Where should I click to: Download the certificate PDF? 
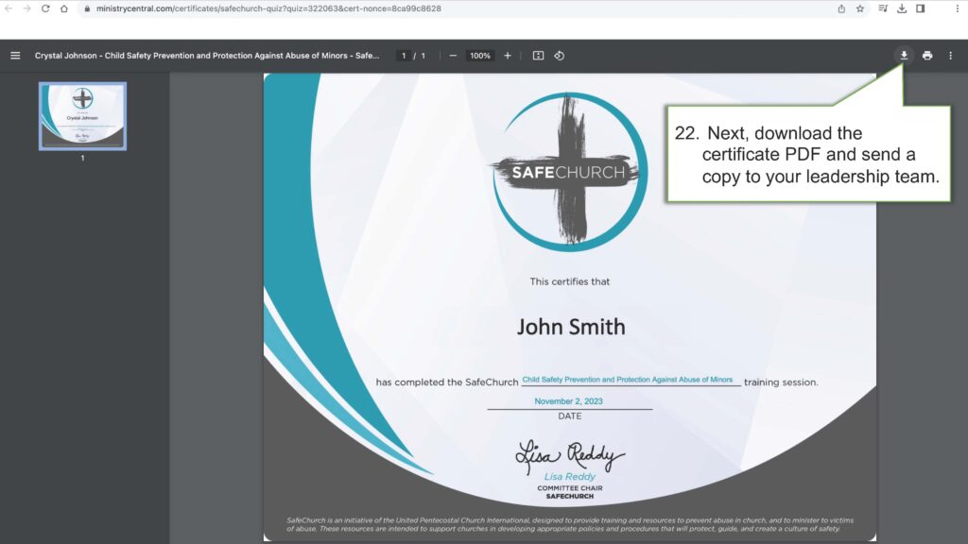click(904, 56)
